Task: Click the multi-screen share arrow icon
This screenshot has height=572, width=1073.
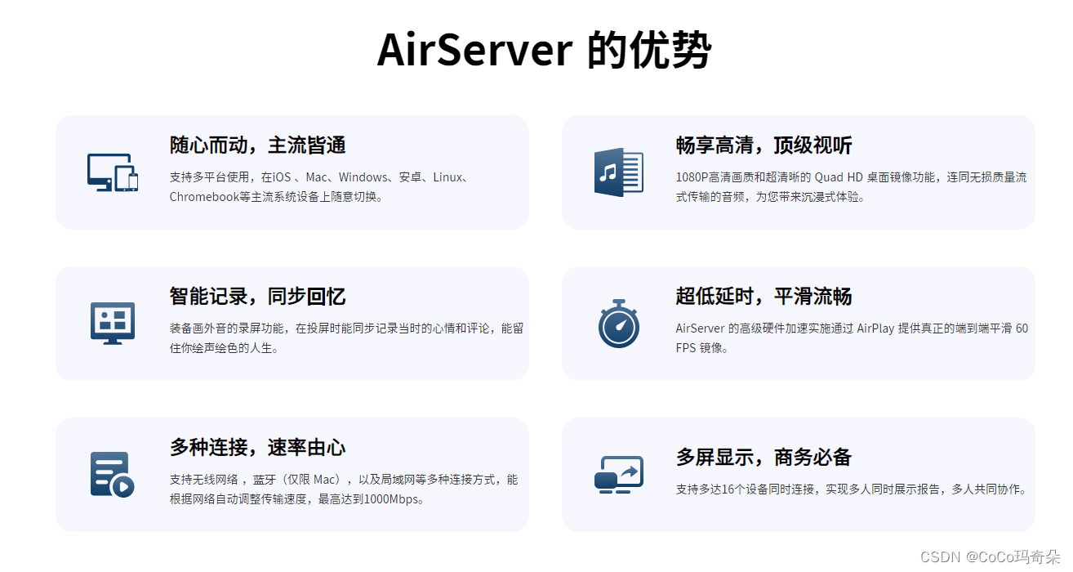Action: (x=619, y=475)
